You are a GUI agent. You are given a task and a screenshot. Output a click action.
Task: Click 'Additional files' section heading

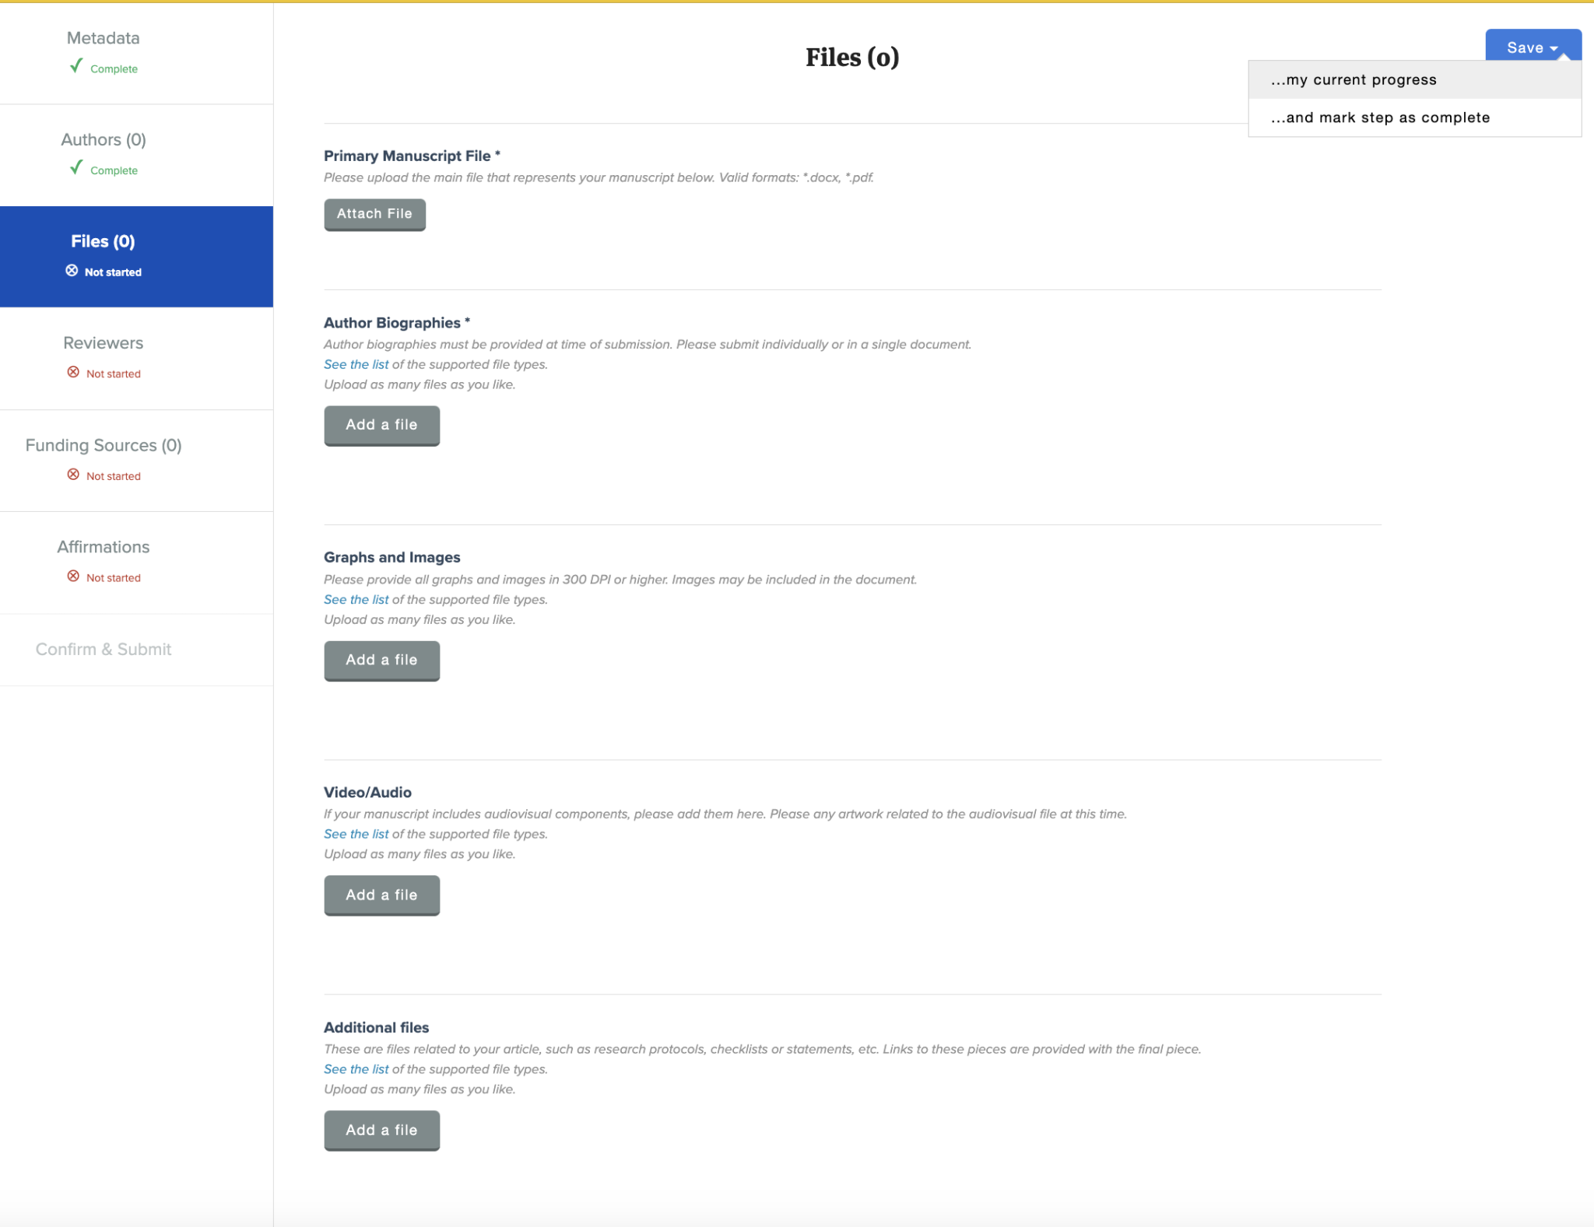point(376,1027)
